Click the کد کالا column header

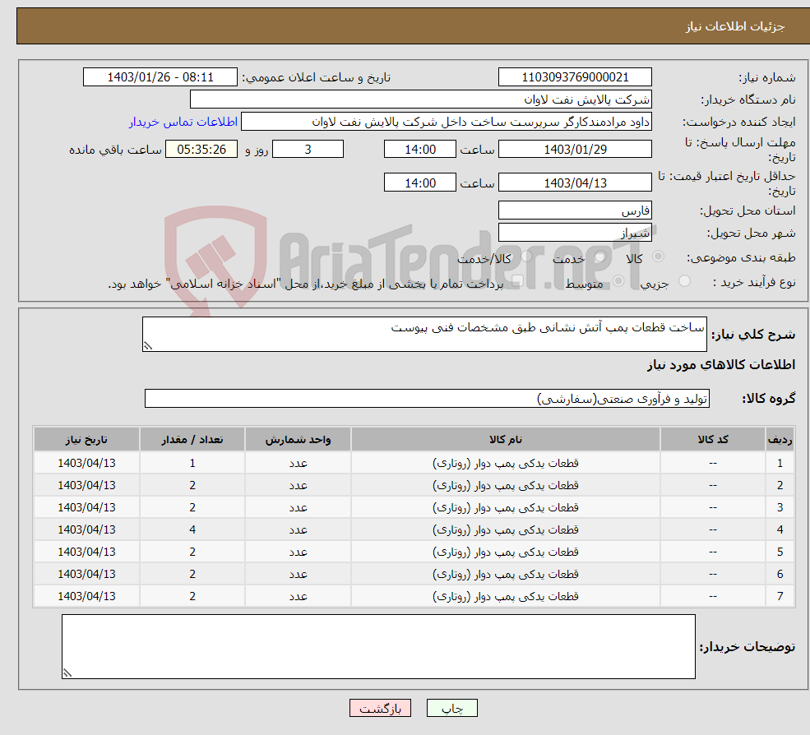[x=713, y=440]
